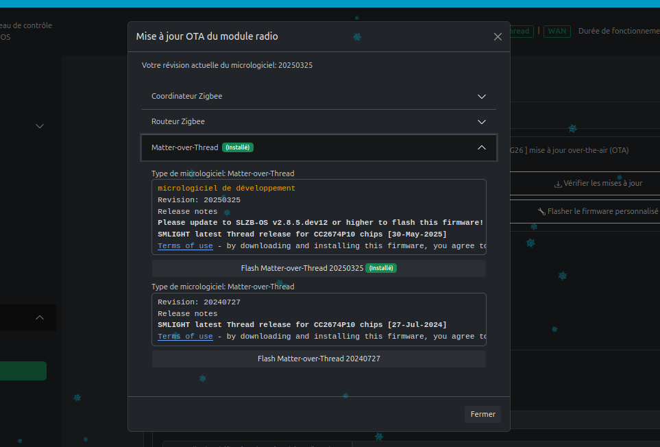This screenshot has width=660, height=447.
Task: Collapse the left sidebar up-chevron item
Action: [40, 318]
